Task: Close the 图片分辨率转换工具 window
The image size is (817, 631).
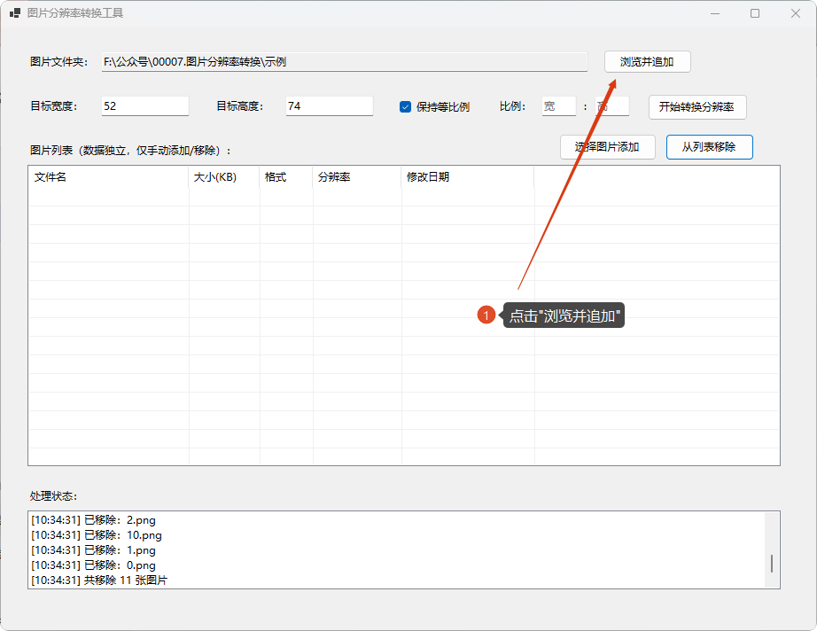Action: (x=796, y=13)
